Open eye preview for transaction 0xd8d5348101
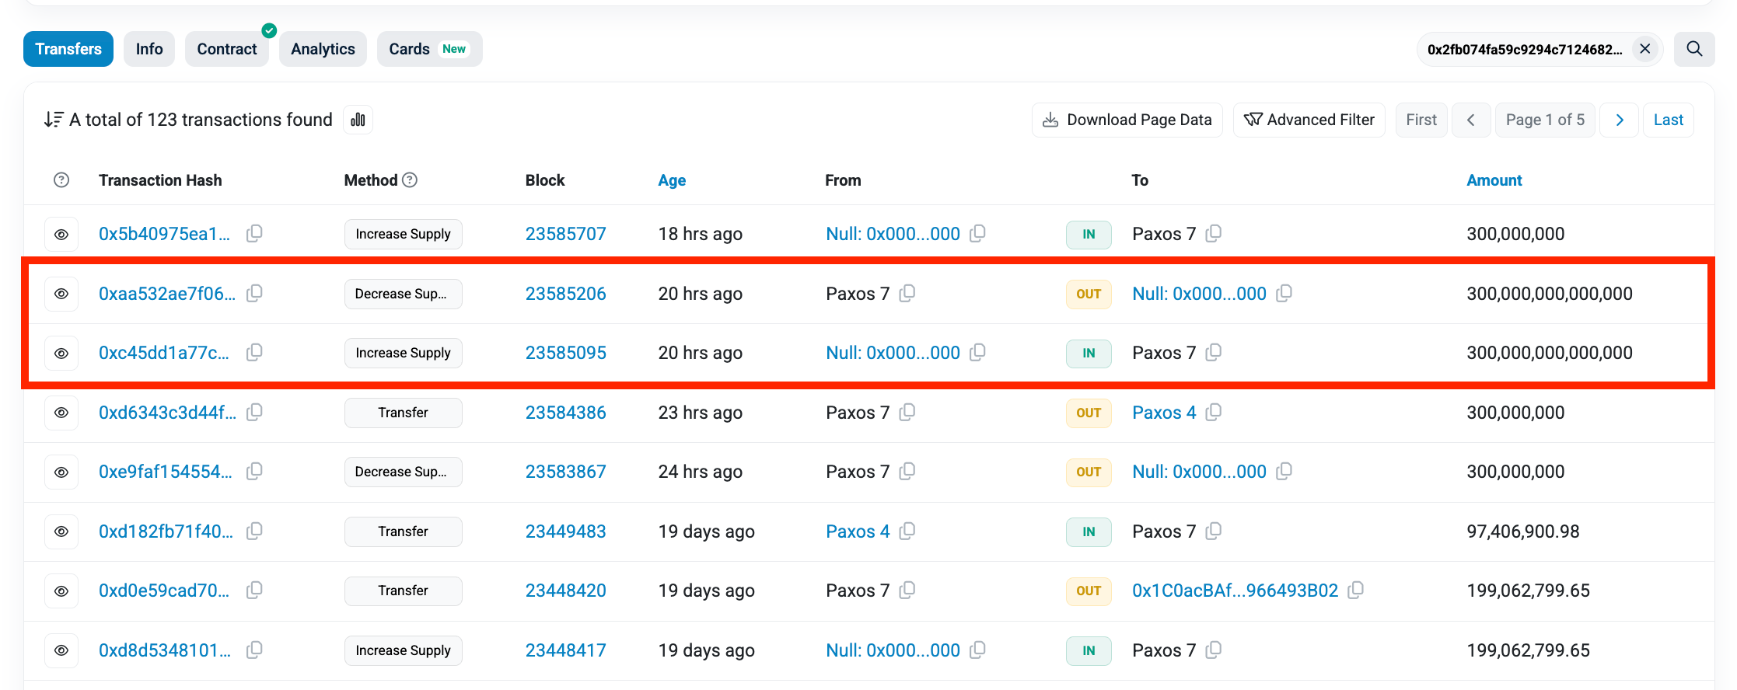This screenshot has width=1737, height=690. click(x=61, y=650)
